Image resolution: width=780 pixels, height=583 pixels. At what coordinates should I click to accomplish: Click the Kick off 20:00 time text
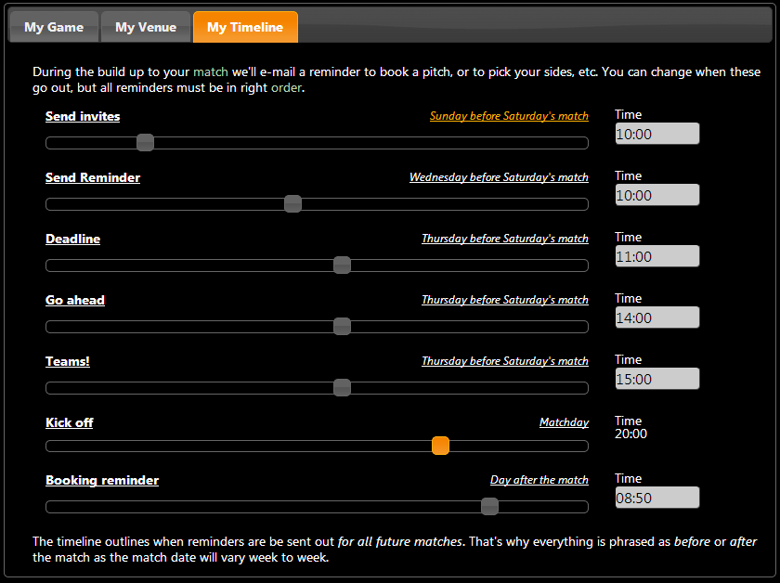(x=630, y=434)
